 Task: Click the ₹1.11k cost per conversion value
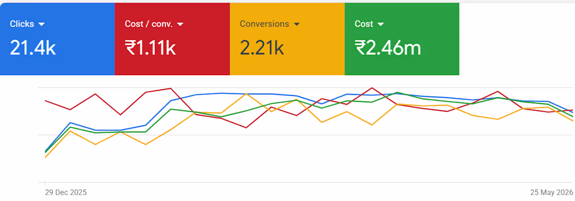(x=150, y=48)
